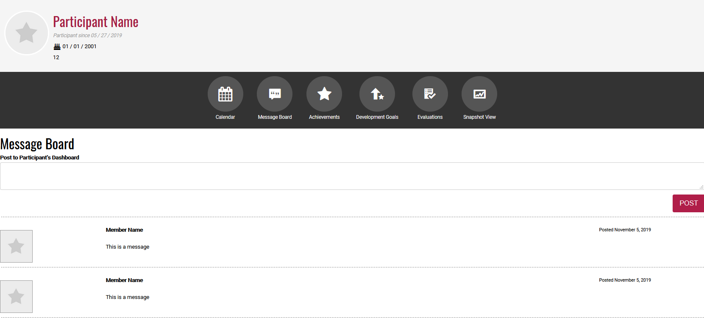This screenshot has width=704, height=318.
Task: Click the birthday cake icon
Action: 57,47
